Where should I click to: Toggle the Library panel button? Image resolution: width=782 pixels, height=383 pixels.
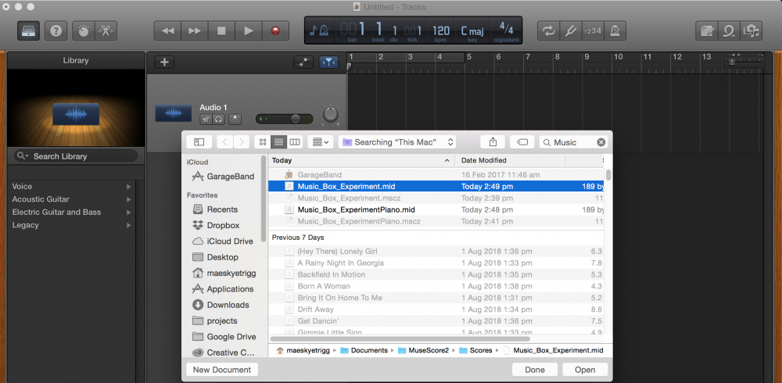pos(29,31)
